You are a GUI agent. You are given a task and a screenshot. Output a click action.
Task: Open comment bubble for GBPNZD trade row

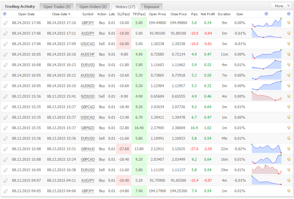[x=289, y=128]
